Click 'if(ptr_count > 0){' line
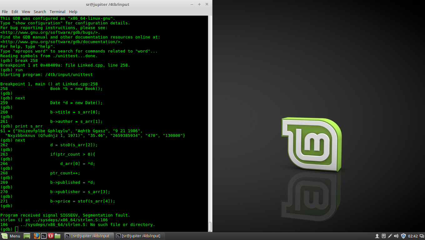This screenshot has height=240, width=425. tap(72, 154)
